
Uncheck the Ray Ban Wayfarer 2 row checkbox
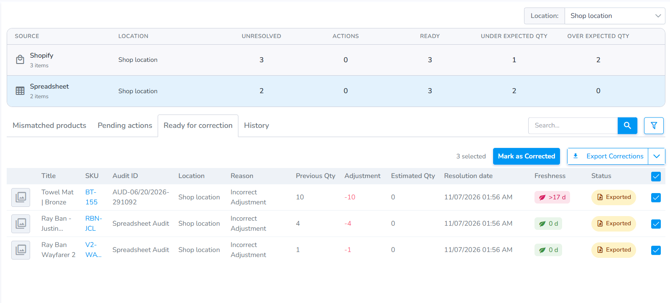(x=656, y=250)
